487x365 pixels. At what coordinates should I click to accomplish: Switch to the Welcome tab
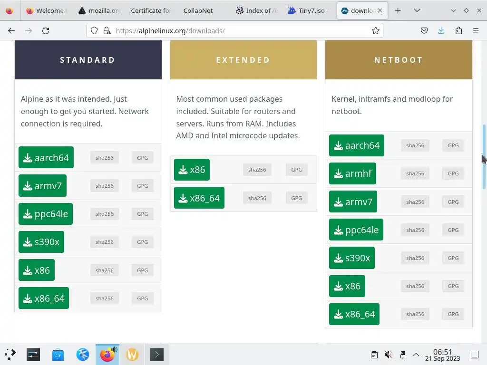[47, 11]
